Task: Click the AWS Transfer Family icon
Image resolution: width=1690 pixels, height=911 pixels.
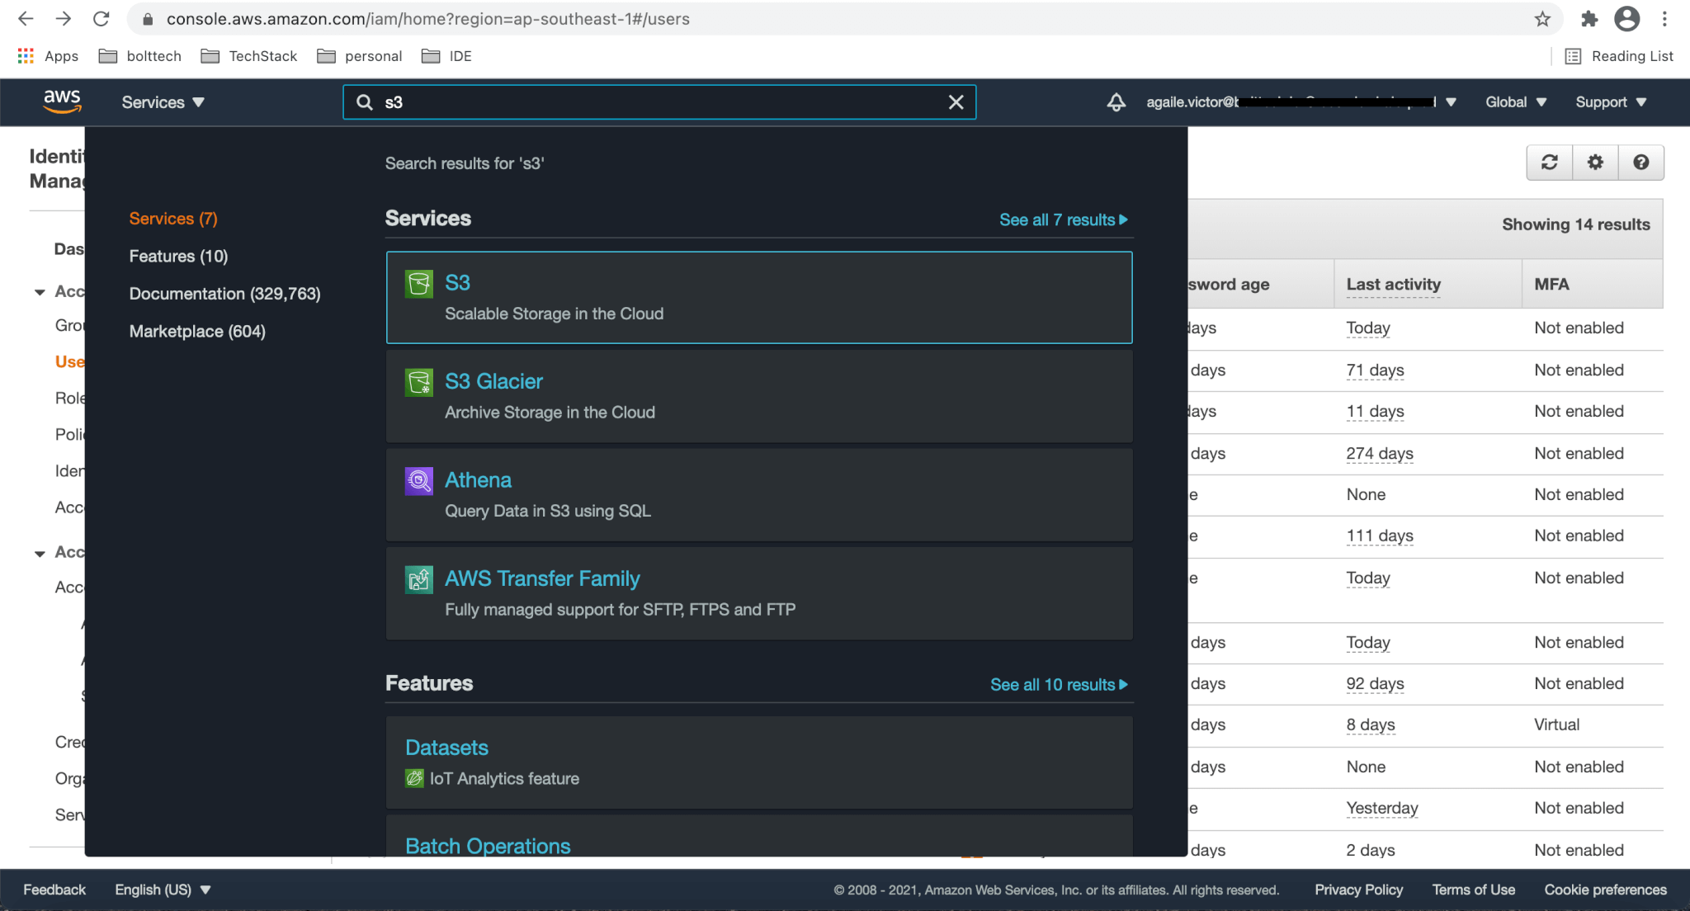Action: pyautogui.click(x=418, y=579)
